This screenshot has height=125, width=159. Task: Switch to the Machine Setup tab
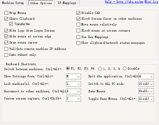13,3
